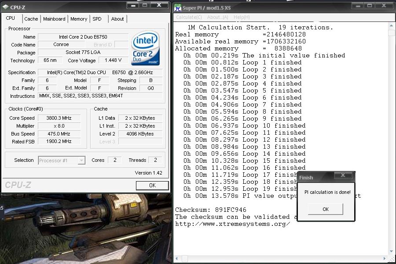Open the Help(H) menu in Super PI
The image size is (396, 264).
point(242,17)
